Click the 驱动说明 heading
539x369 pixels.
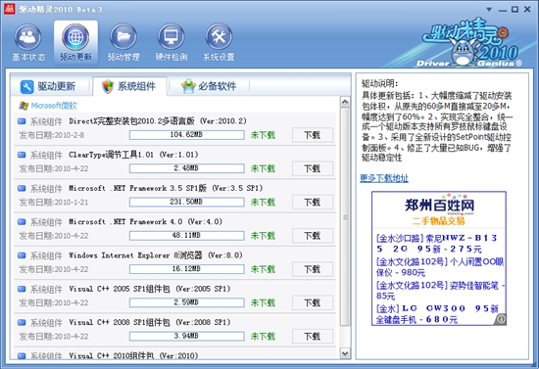pyautogui.click(x=379, y=83)
